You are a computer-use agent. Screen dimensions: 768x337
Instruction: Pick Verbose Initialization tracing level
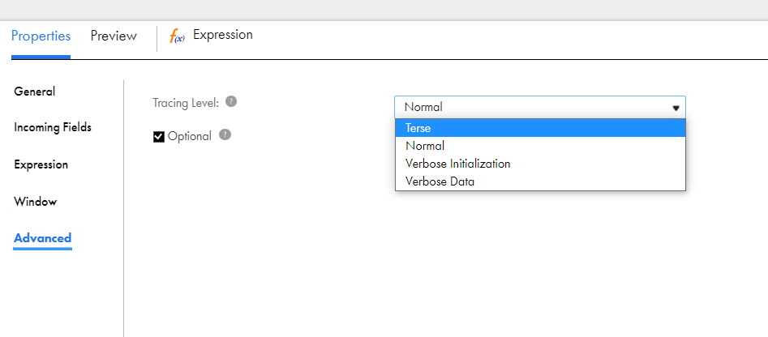pos(540,164)
